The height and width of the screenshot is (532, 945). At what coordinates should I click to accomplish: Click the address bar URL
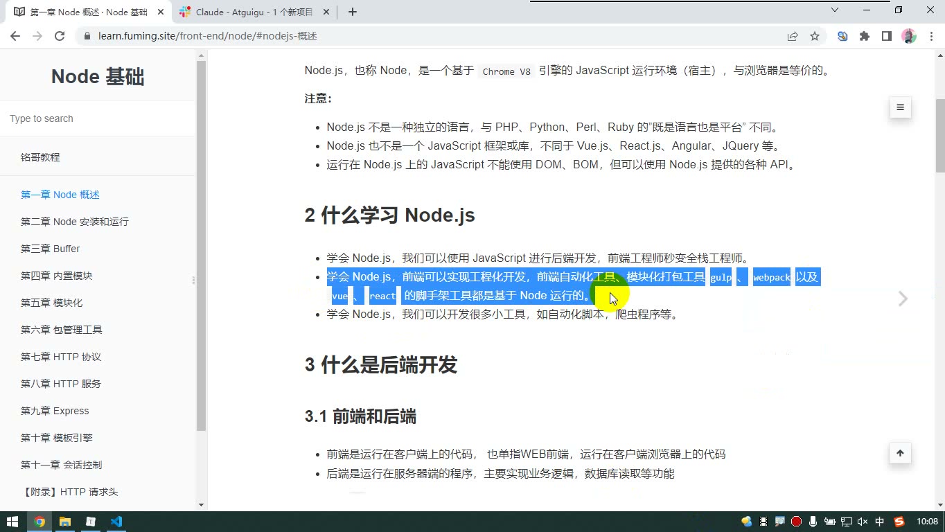point(207,36)
